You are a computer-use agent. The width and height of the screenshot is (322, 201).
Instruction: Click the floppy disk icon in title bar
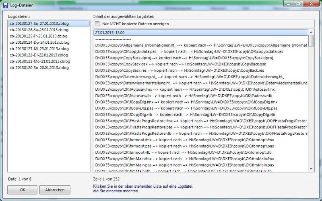(x=6, y=5)
